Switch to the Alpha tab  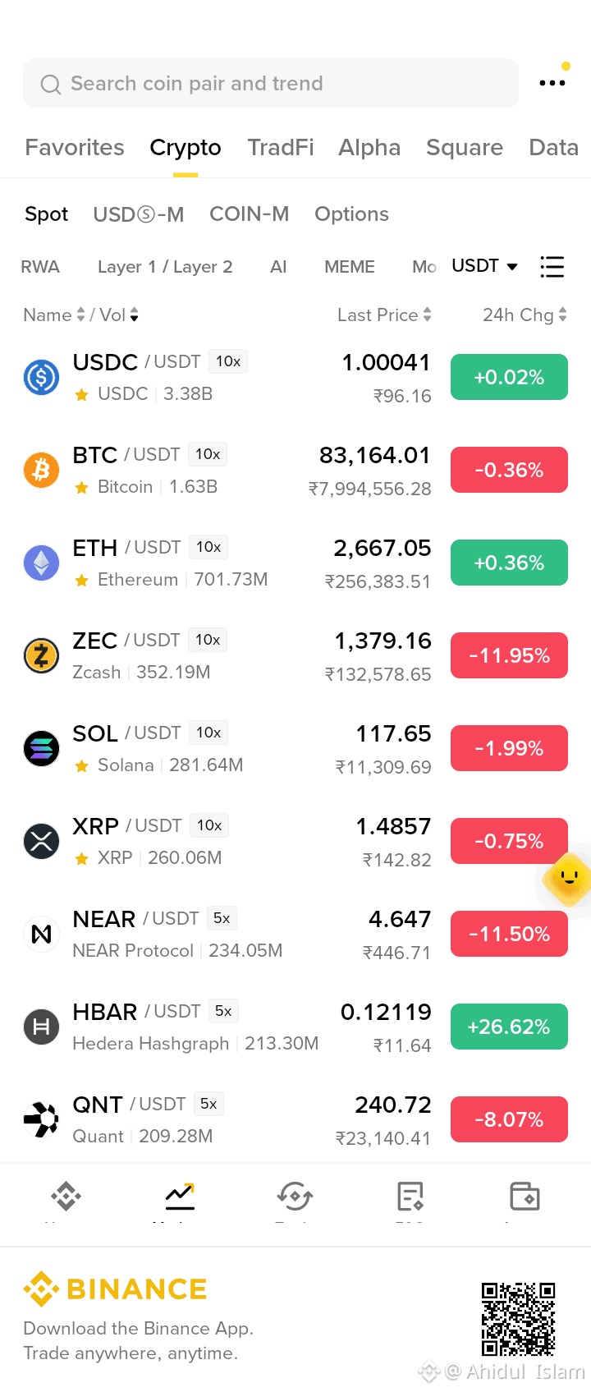point(369,148)
